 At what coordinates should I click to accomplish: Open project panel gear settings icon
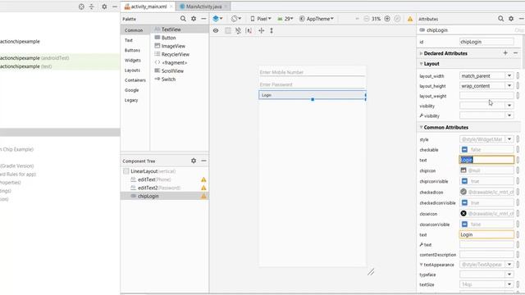point(104,7)
